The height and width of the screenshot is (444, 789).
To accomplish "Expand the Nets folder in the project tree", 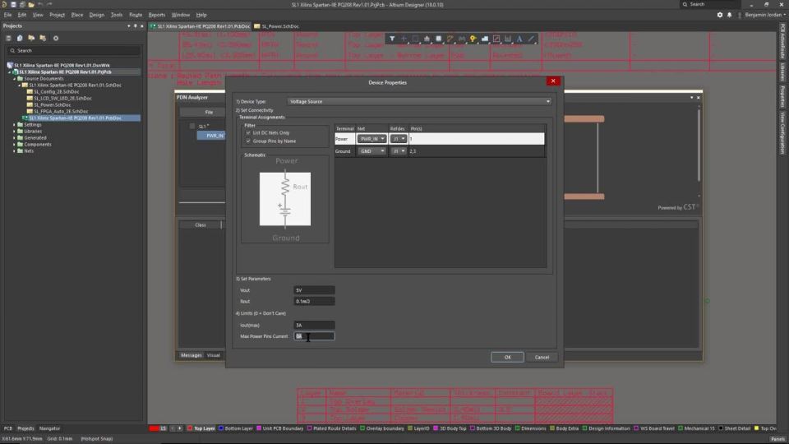I will pyautogui.click(x=14, y=151).
